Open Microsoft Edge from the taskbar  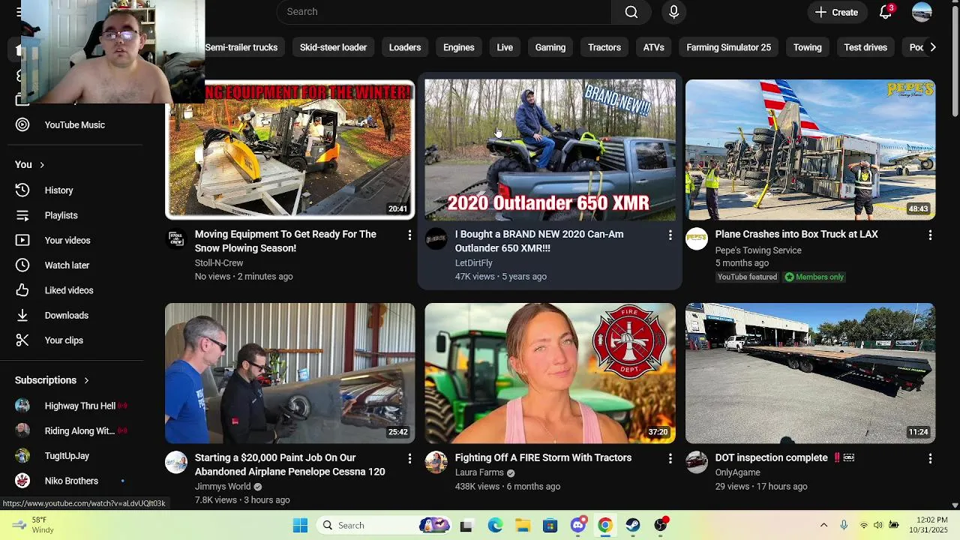click(x=495, y=525)
